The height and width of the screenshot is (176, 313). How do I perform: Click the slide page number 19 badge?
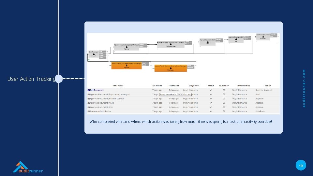click(301, 165)
